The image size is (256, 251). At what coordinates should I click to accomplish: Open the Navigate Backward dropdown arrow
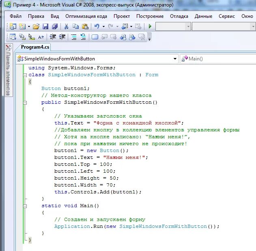pyautogui.click(x=131, y=26)
